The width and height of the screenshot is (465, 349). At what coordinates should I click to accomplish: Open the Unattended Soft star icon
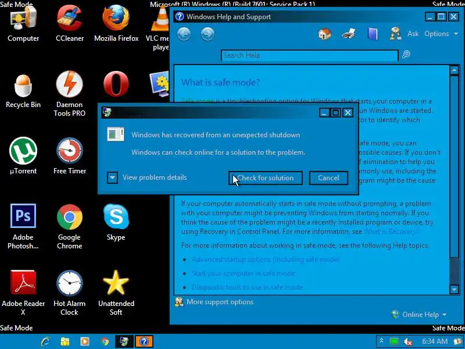coord(116,293)
